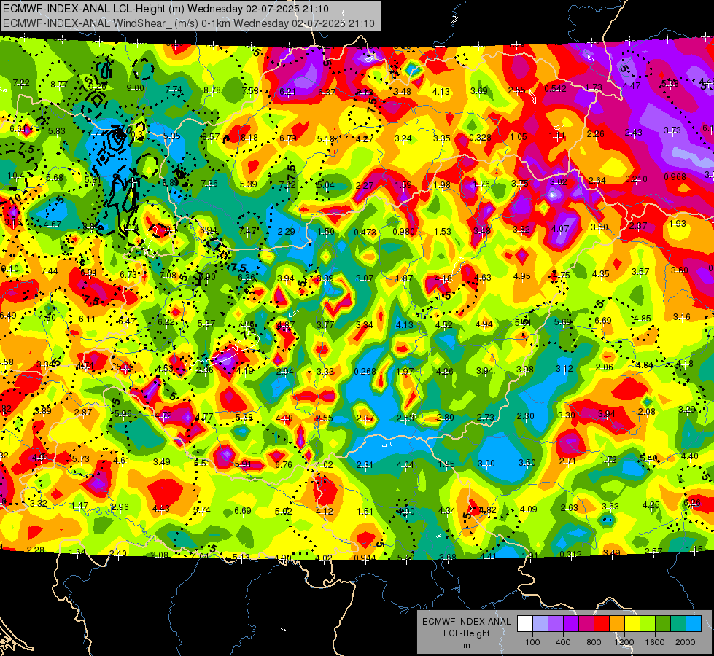The image size is (714, 656).
Task: Click the LCL-Height title line at top
Action: 166,9
